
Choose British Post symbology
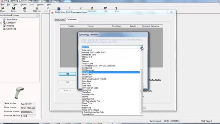(x=111, y=108)
